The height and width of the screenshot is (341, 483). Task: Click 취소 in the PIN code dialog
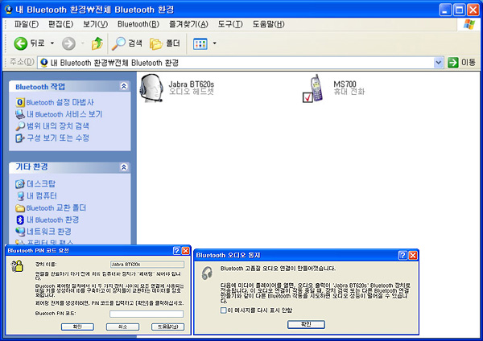pyautogui.click(x=122, y=327)
